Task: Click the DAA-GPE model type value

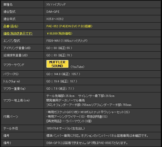Action: [53, 12]
